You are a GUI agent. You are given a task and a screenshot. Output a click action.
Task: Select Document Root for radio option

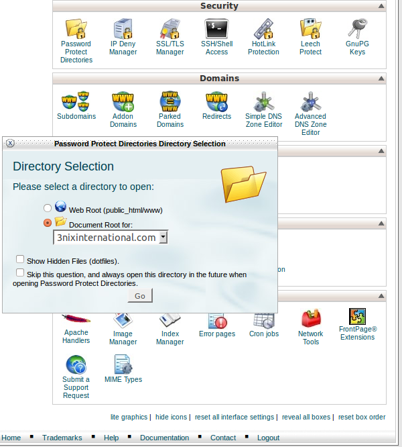(x=48, y=223)
